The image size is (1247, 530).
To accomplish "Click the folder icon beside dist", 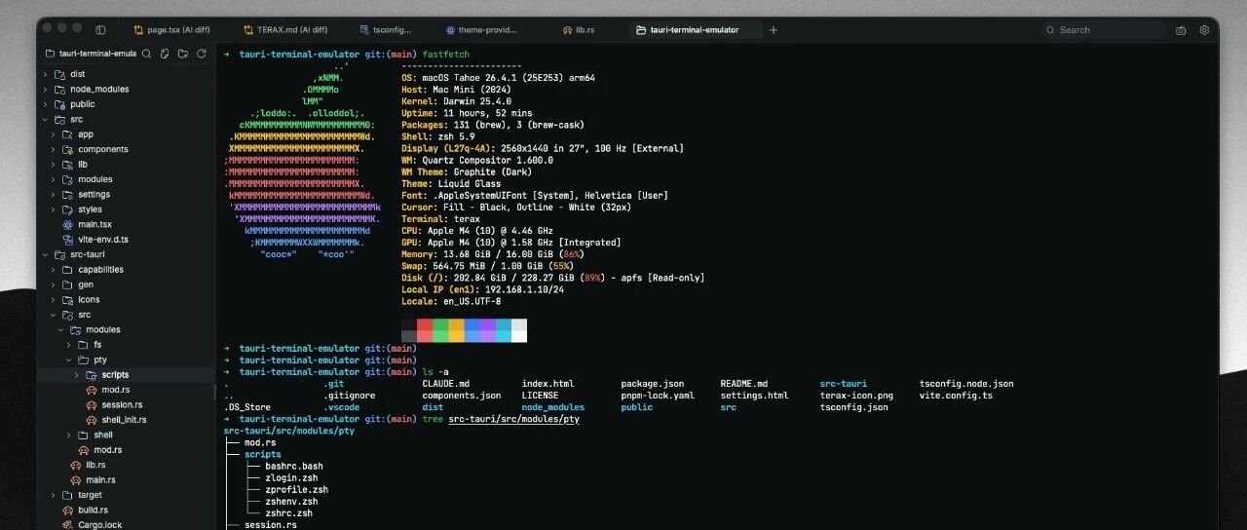I will click(x=59, y=74).
